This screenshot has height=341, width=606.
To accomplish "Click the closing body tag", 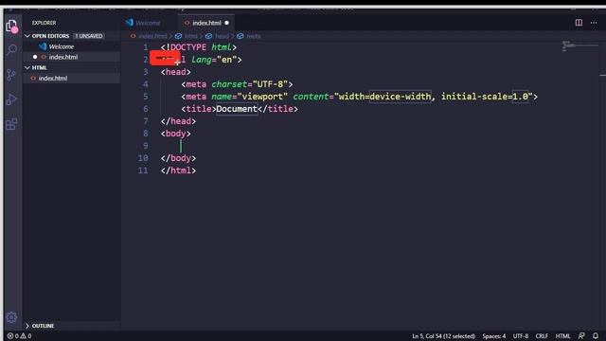I will coord(178,158).
